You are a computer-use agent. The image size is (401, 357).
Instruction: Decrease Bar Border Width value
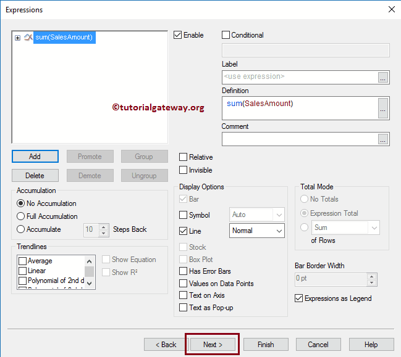[x=371, y=282]
